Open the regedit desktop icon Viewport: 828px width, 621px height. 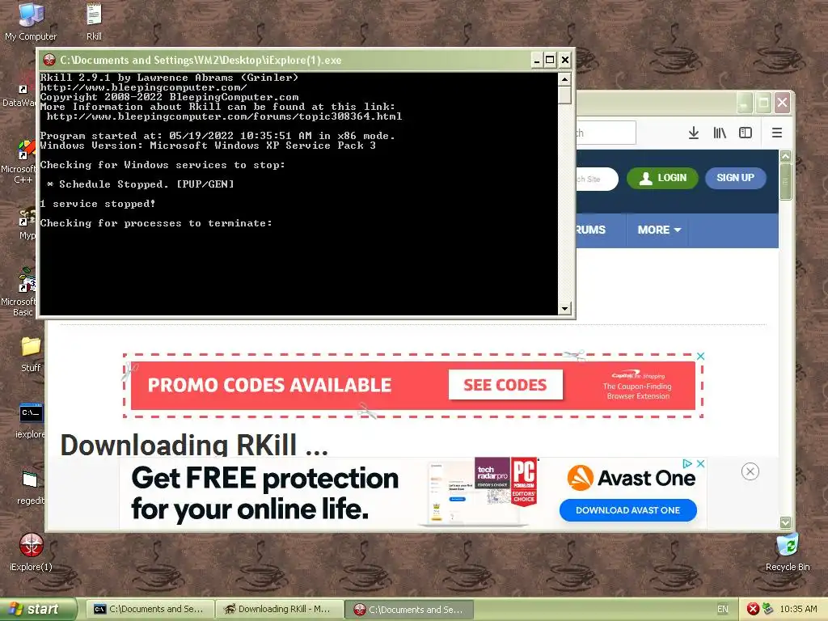[31, 488]
